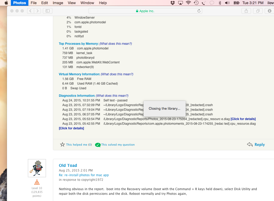Viewport: 274px width, 201px height.
Task: Click the 'Aug 25, 2015 2:01 PM' timestamp
Action: tap(76, 170)
